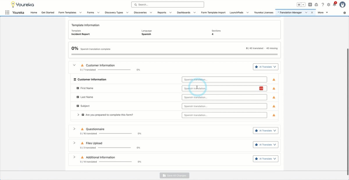This screenshot has width=349, height=180.
Task: Click the Customer Information section progress bar
Action: click(x=114, y=70)
